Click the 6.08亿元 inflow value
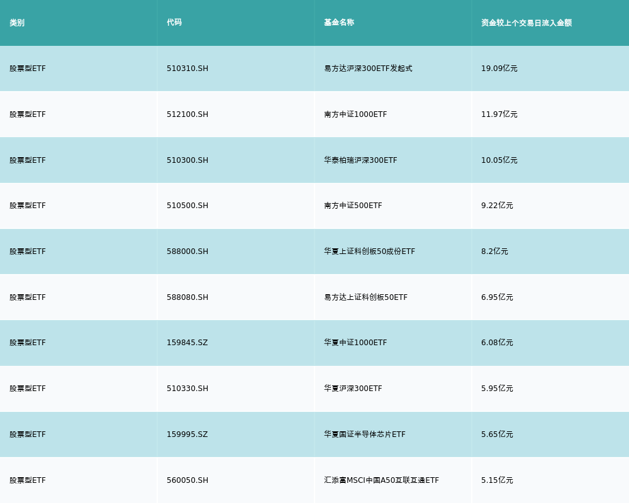The image size is (629, 503). coord(497,343)
